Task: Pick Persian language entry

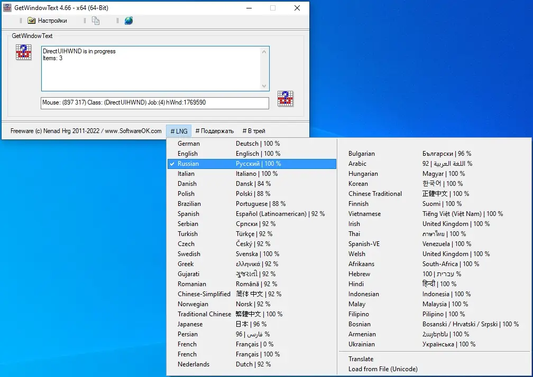Action: 252,334
